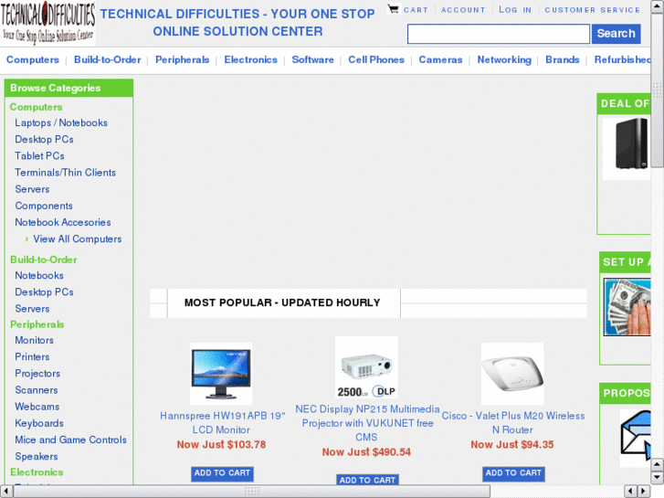Click the Cisco router product image
664x498 pixels.
pyautogui.click(x=512, y=374)
